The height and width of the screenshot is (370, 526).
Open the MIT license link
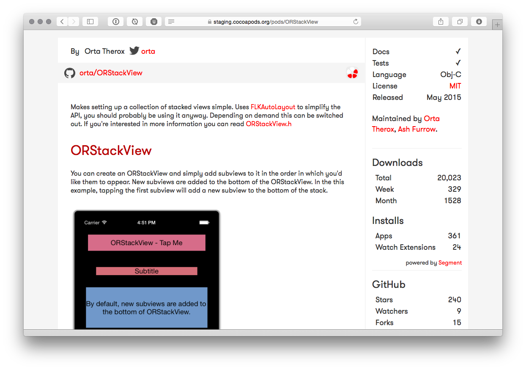tap(455, 86)
